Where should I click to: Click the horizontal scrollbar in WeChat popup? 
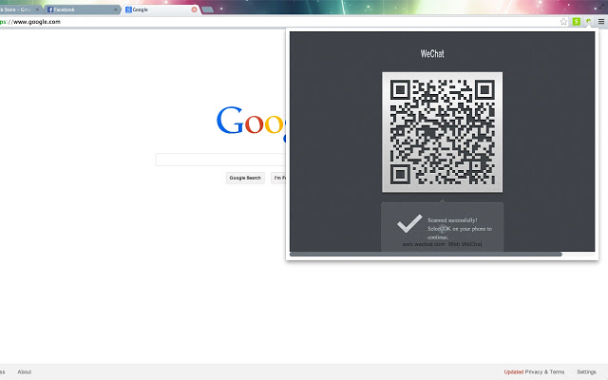[426, 255]
